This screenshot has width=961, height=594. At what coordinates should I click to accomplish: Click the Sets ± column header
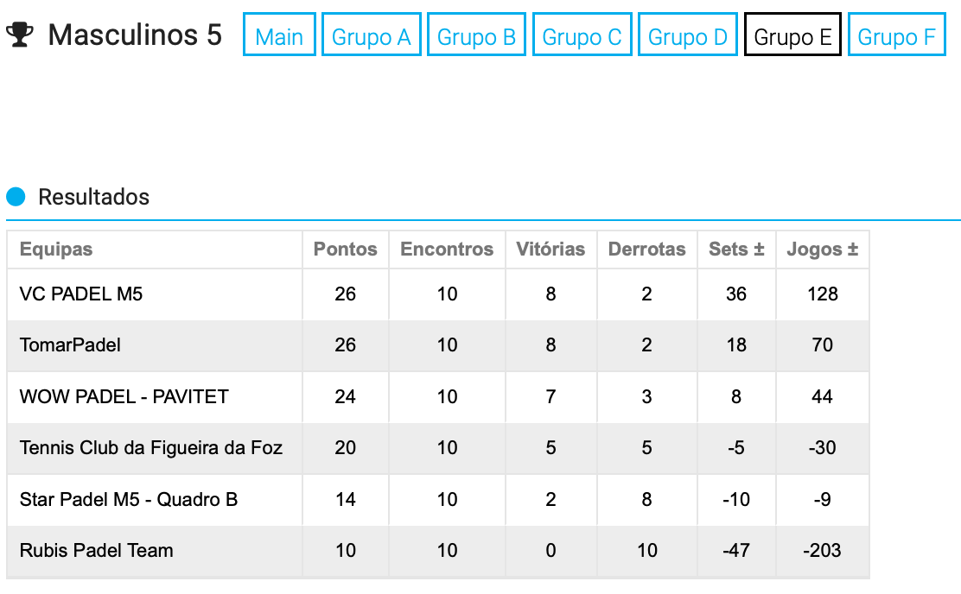[x=736, y=250]
